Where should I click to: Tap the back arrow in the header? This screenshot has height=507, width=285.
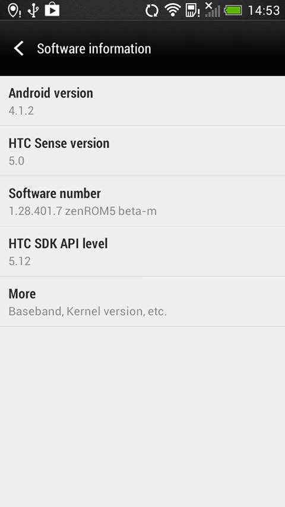pyautogui.click(x=19, y=49)
